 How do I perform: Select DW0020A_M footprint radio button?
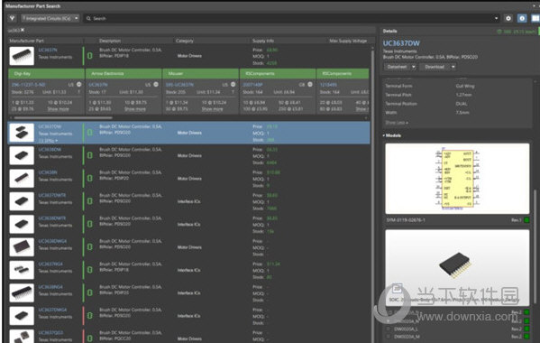(x=389, y=336)
